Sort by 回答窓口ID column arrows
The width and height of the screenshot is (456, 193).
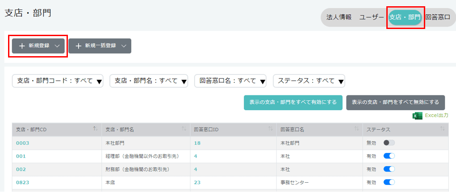[x=271, y=129]
